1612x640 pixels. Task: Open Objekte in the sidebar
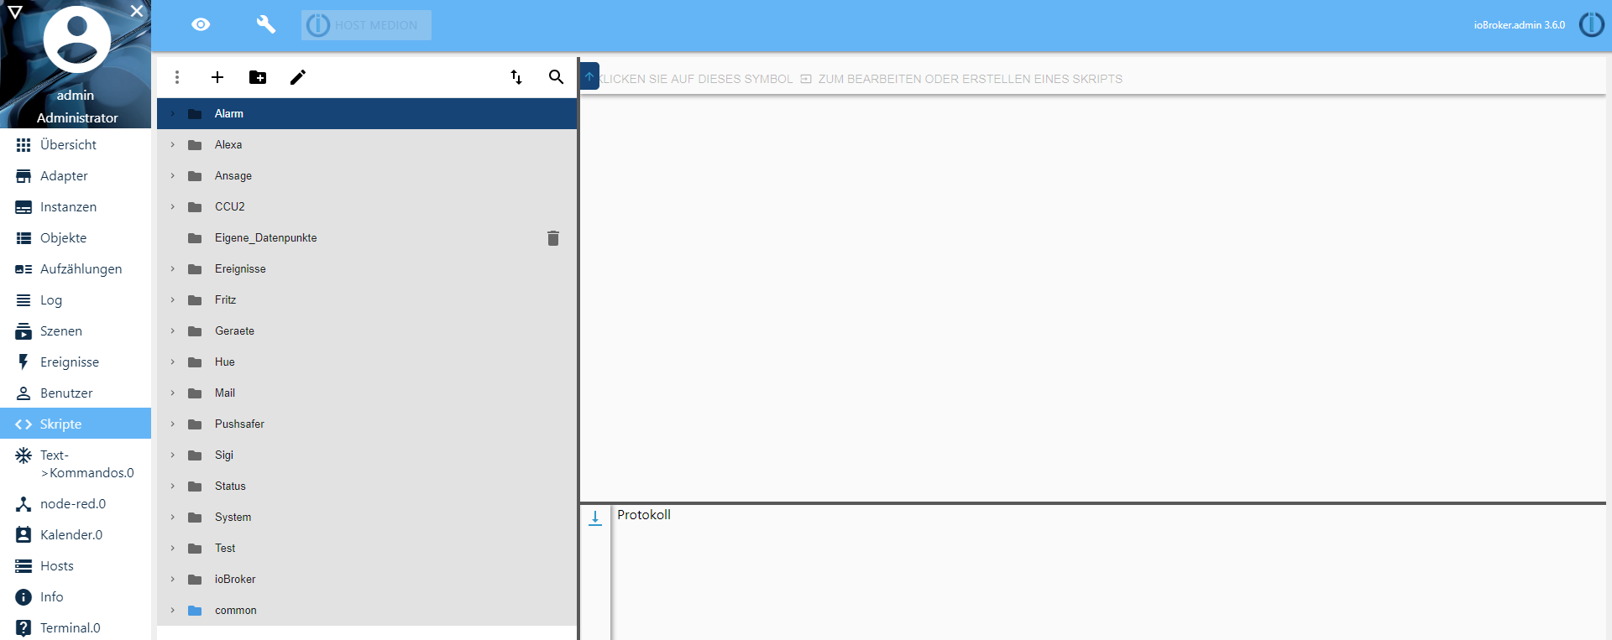pyautogui.click(x=76, y=238)
